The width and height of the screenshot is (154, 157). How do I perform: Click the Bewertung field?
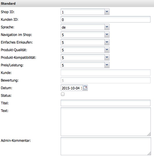pos(106,80)
